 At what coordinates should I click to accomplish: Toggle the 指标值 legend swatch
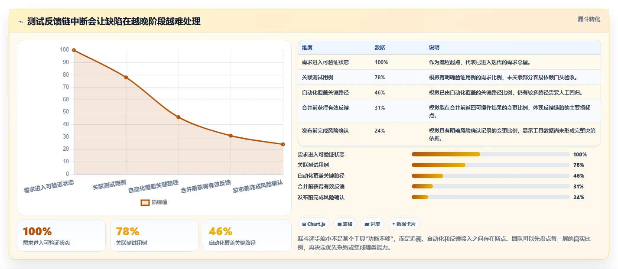click(x=145, y=202)
